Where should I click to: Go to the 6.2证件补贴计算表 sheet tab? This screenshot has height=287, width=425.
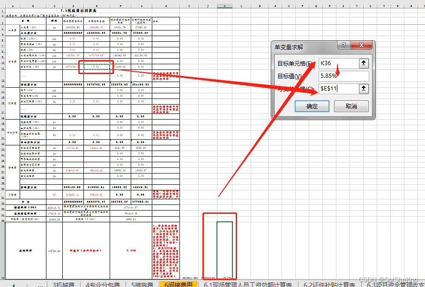[x=329, y=284]
